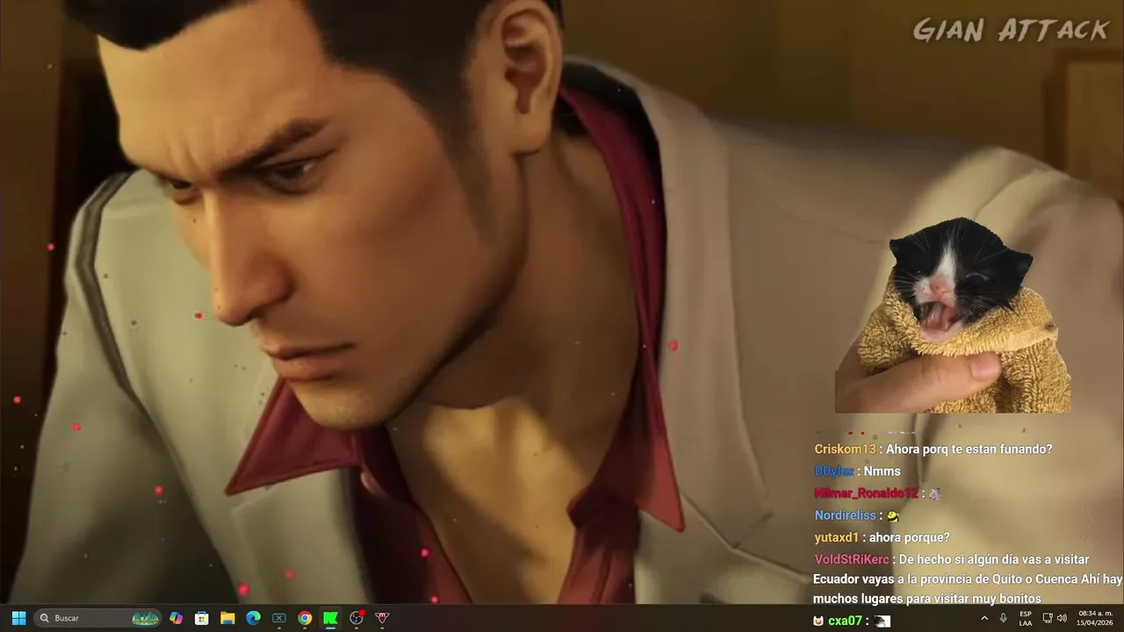The image size is (1124, 632).
Task: Launch Microsoft Store from the taskbar
Action: [x=201, y=618]
